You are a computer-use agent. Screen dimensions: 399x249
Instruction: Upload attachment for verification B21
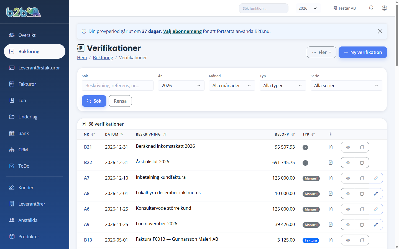point(331,147)
